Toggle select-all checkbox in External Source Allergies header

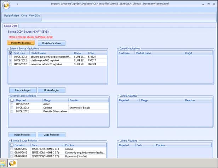click(12, 100)
